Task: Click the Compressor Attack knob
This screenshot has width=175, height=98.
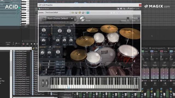Action: [64, 40]
